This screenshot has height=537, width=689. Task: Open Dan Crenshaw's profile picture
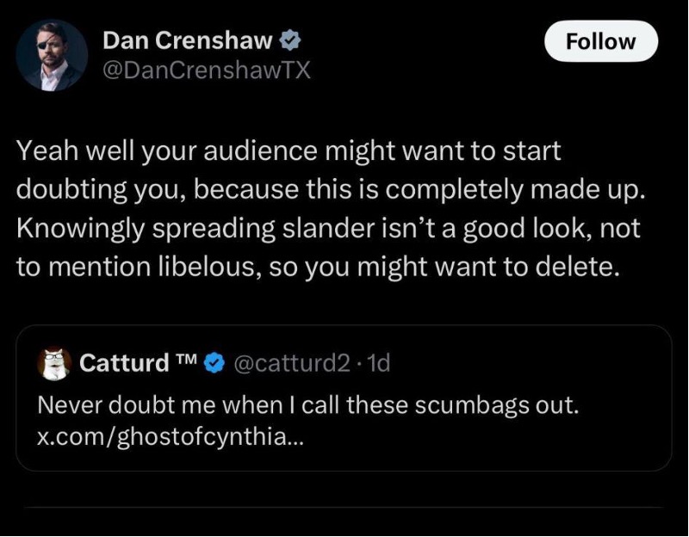click(52, 55)
